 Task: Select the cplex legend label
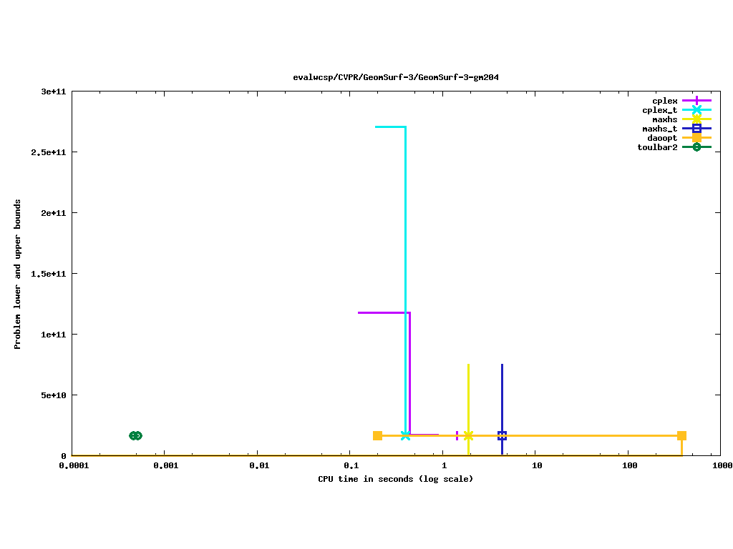pyautogui.click(x=664, y=101)
